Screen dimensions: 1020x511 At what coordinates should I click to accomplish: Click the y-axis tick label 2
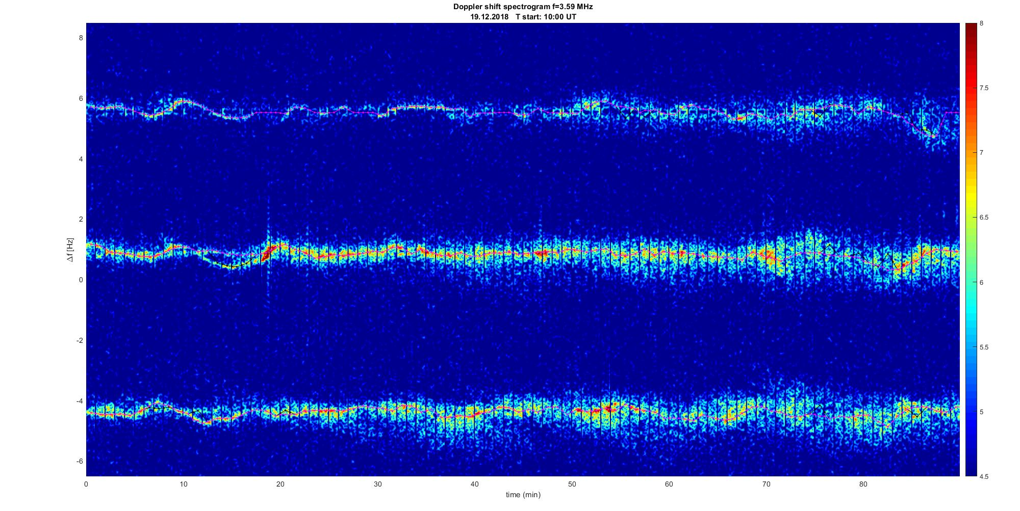81,219
